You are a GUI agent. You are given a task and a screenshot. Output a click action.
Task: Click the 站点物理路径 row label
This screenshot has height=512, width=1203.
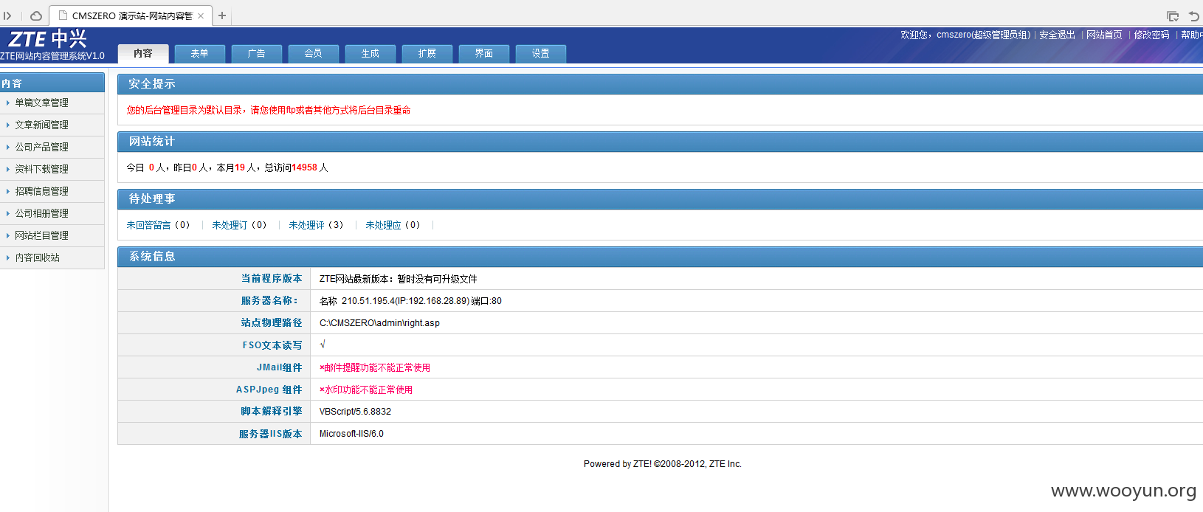(272, 323)
